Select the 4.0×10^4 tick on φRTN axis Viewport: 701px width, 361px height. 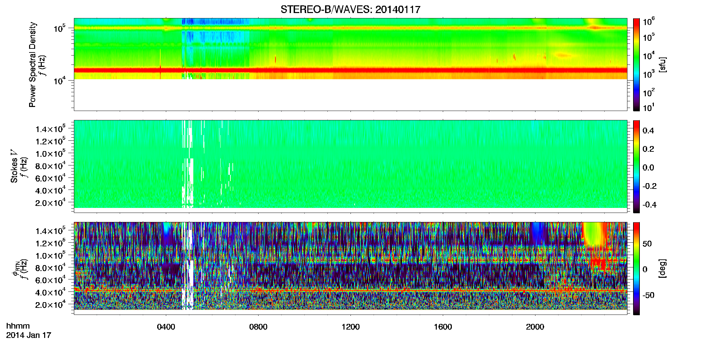51,292
